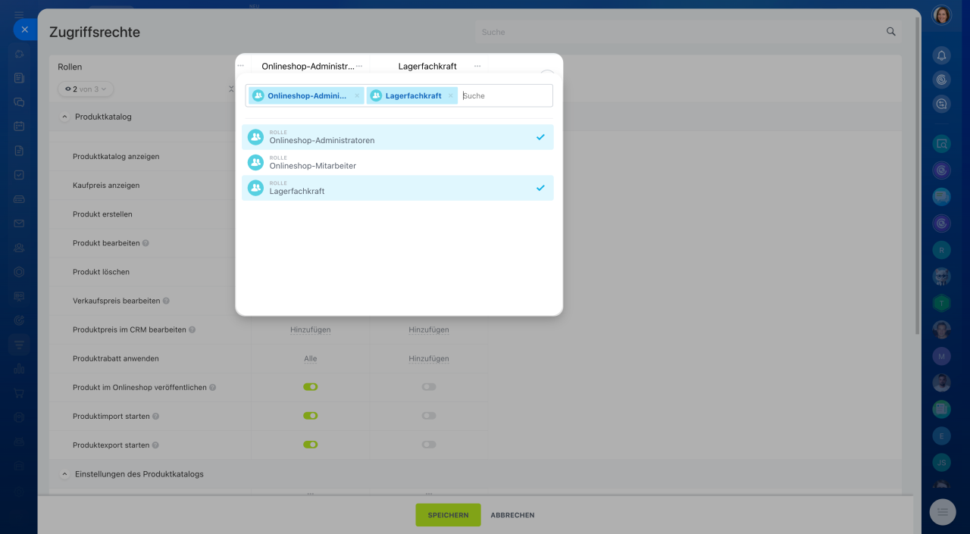Screen dimensions: 970x534
Task: Open the three-dot menu for Onlineshop-Administratoren column
Action: (359, 66)
